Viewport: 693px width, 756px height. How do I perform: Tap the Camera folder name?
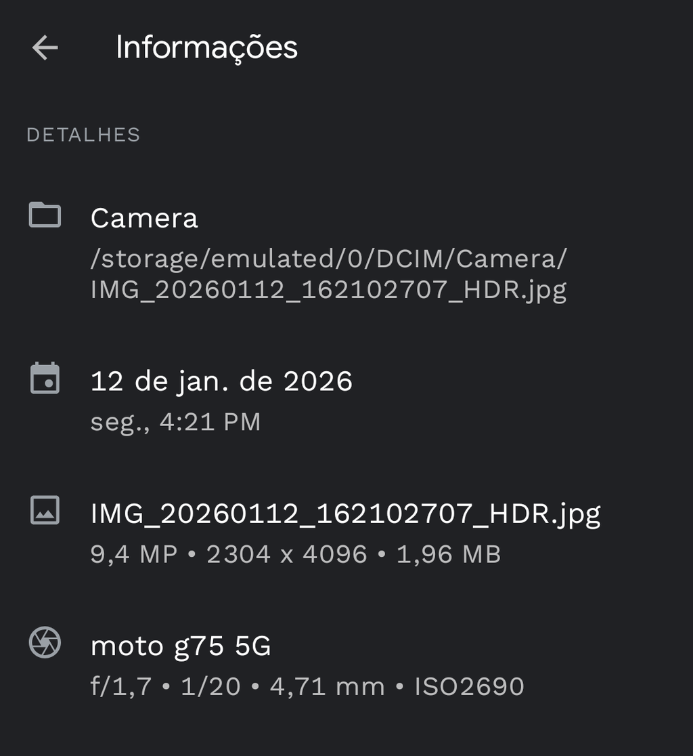pos(144,218)
